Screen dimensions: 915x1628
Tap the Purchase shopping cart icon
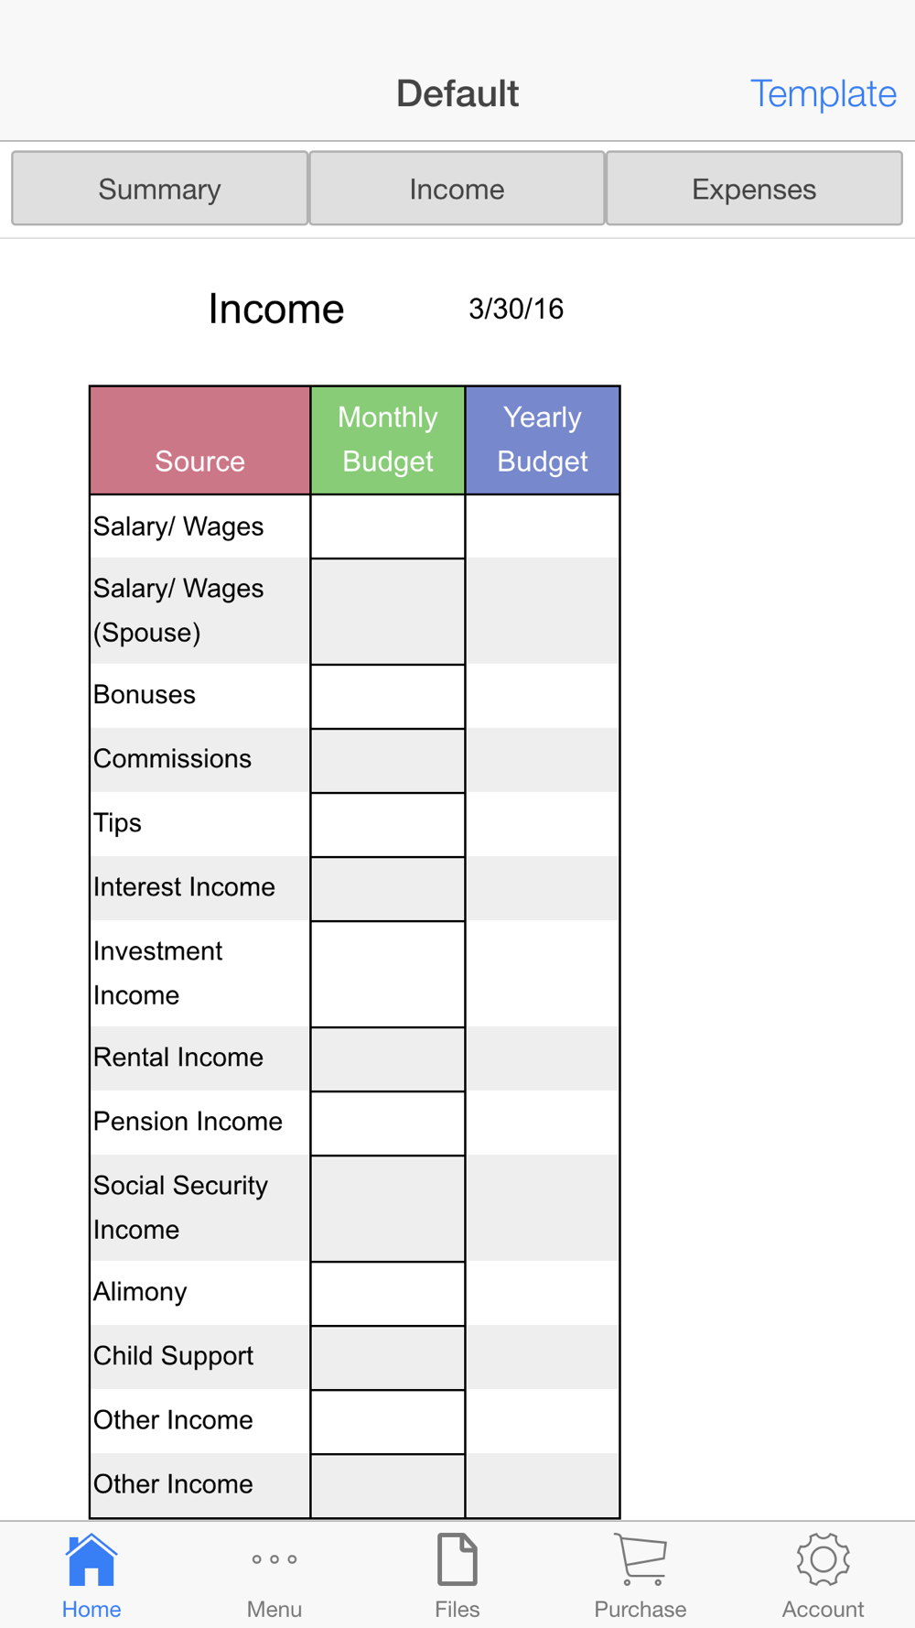coord(640,1559)
